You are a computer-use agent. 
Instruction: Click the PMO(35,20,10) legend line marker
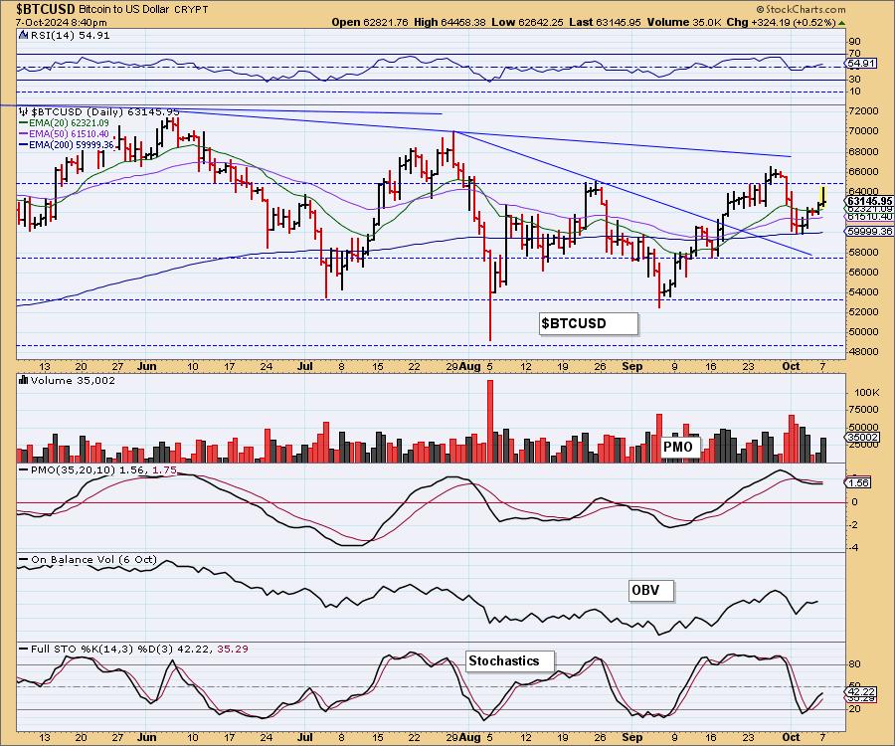pos(24,470)
